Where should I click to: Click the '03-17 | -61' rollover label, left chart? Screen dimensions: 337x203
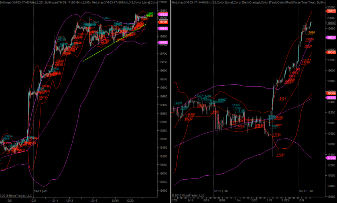(x=41, y=191)
